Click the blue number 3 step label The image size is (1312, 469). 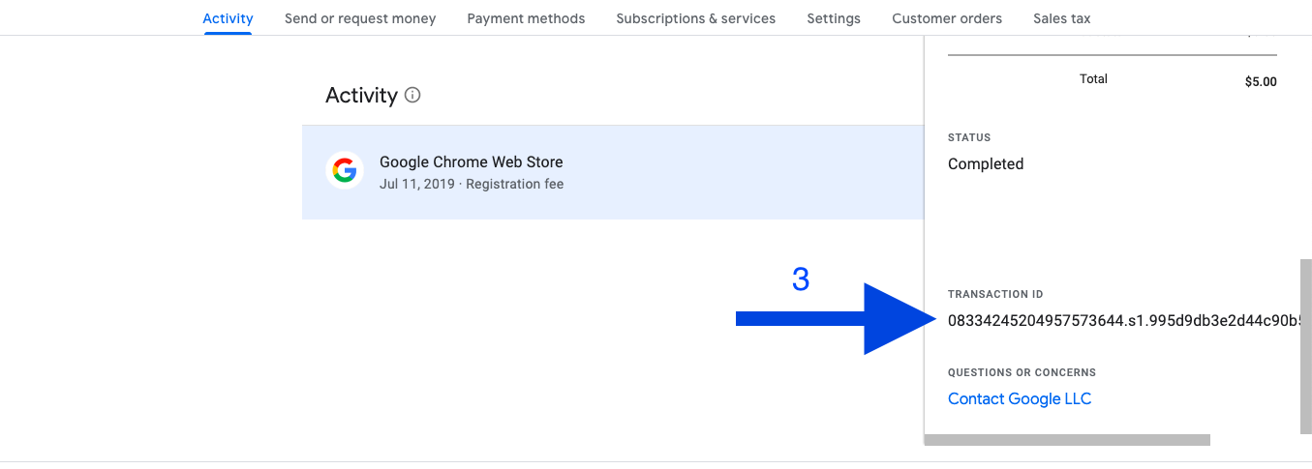(x=801, y=279)
